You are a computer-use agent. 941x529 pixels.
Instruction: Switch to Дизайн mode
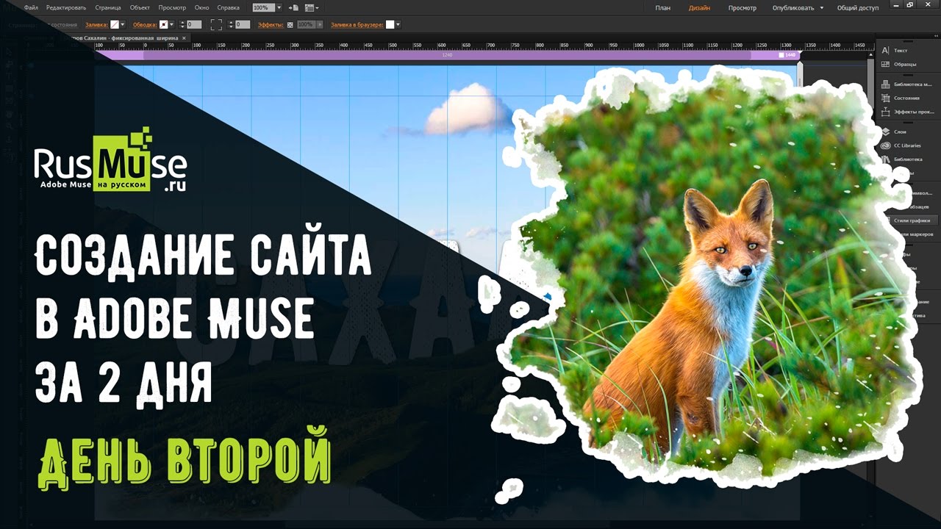click(x=700, y=8)
